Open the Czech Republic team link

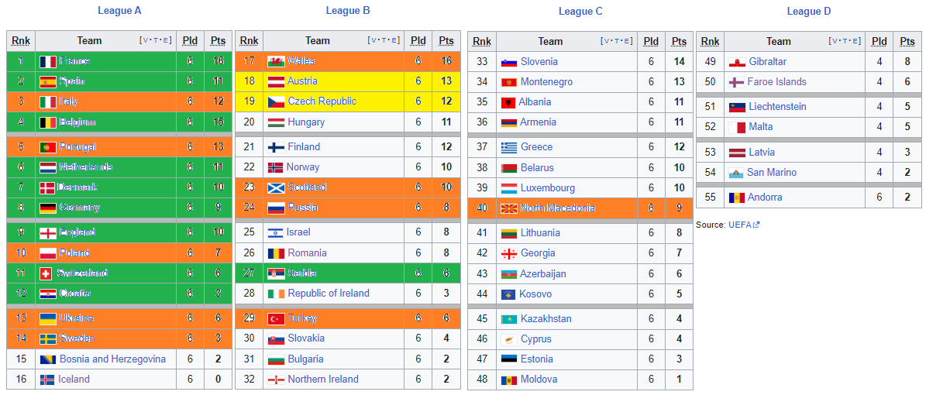(322, 101)
